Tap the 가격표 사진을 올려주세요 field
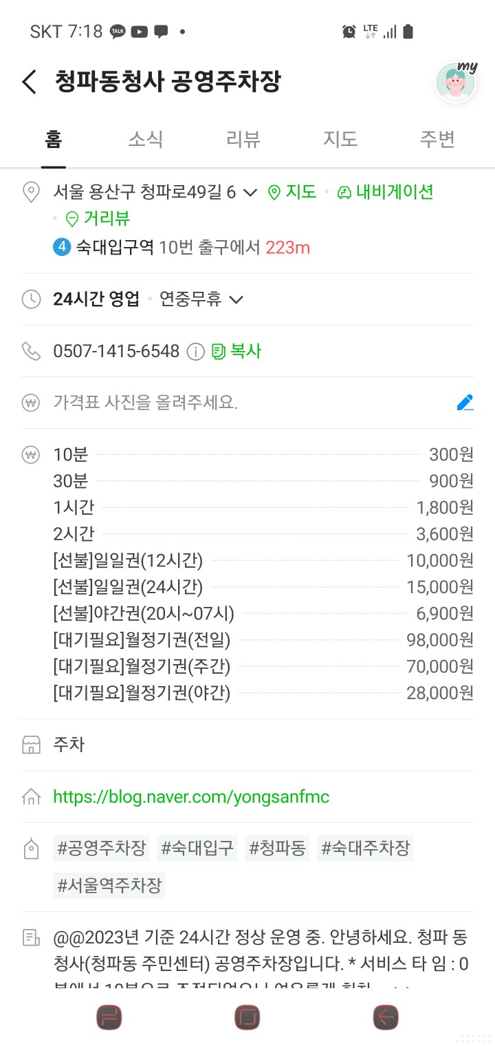Screen dimensions: 495x1046 pos(146,403)
